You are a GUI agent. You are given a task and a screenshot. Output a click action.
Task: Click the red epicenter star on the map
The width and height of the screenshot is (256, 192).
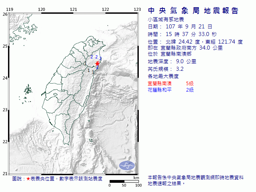(97, 64)
